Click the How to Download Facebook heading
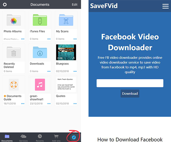Viewport: 171px width, 142px height. click(130, 139)
